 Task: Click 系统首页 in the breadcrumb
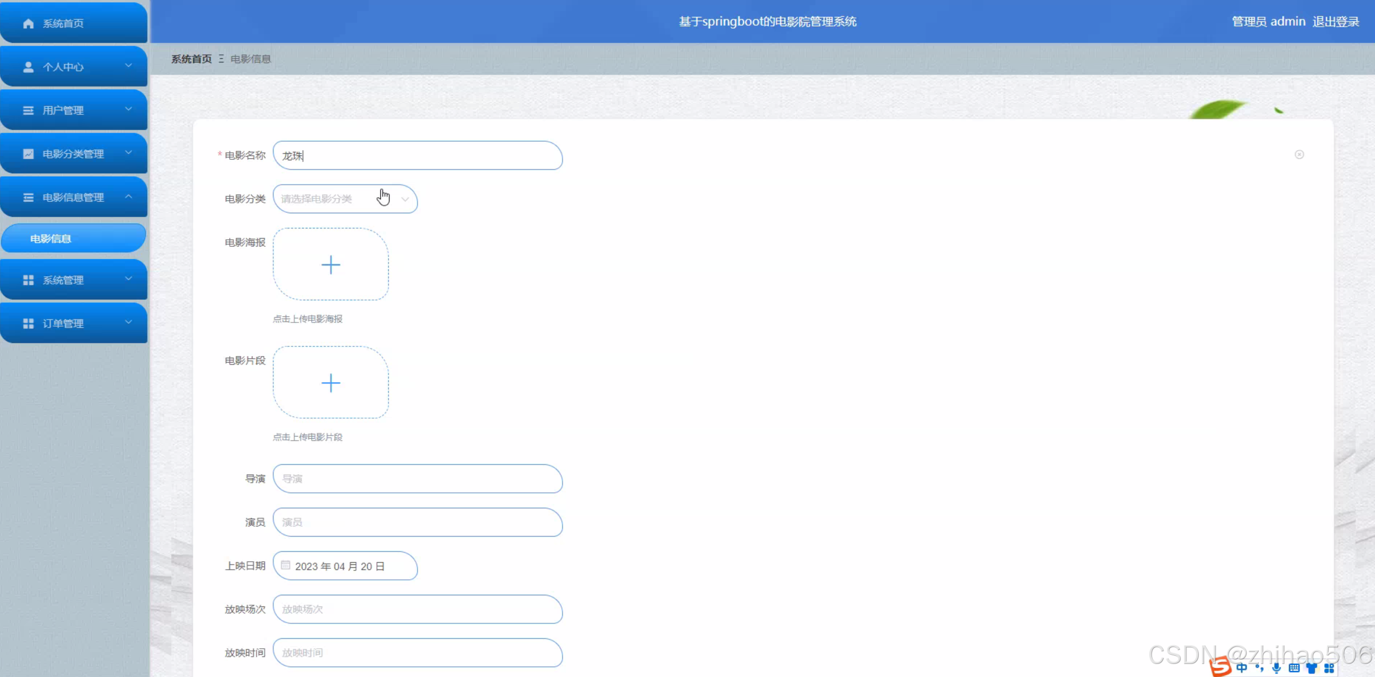(x=191, y=59)
